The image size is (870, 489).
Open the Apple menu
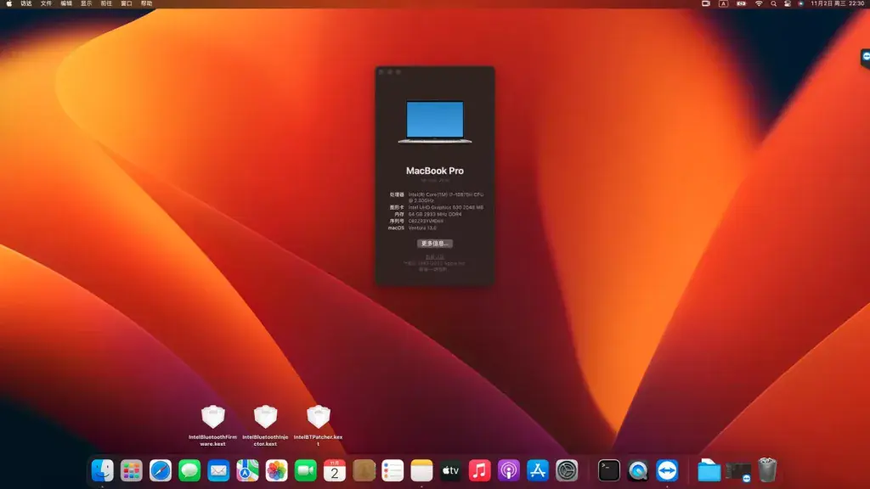pyautogui.click(x=8, y=4)
